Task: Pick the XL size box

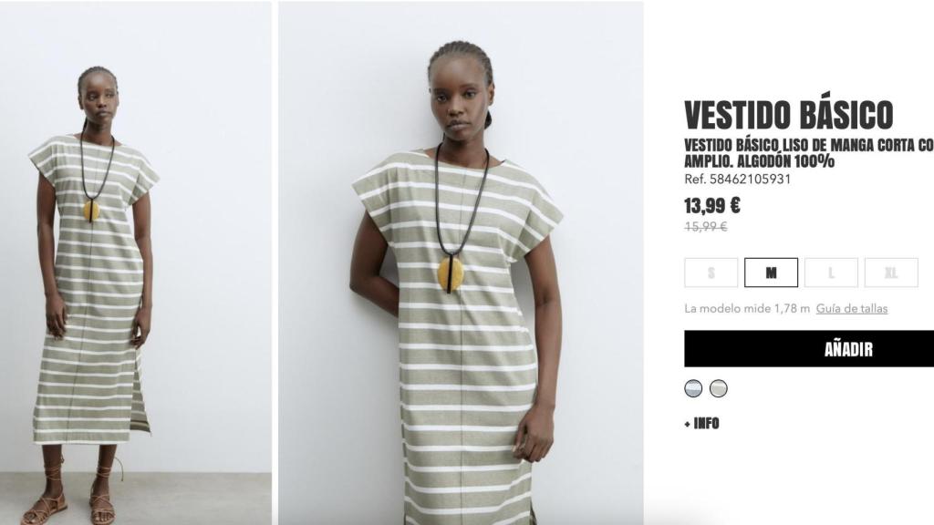Action: coord(891,273)
